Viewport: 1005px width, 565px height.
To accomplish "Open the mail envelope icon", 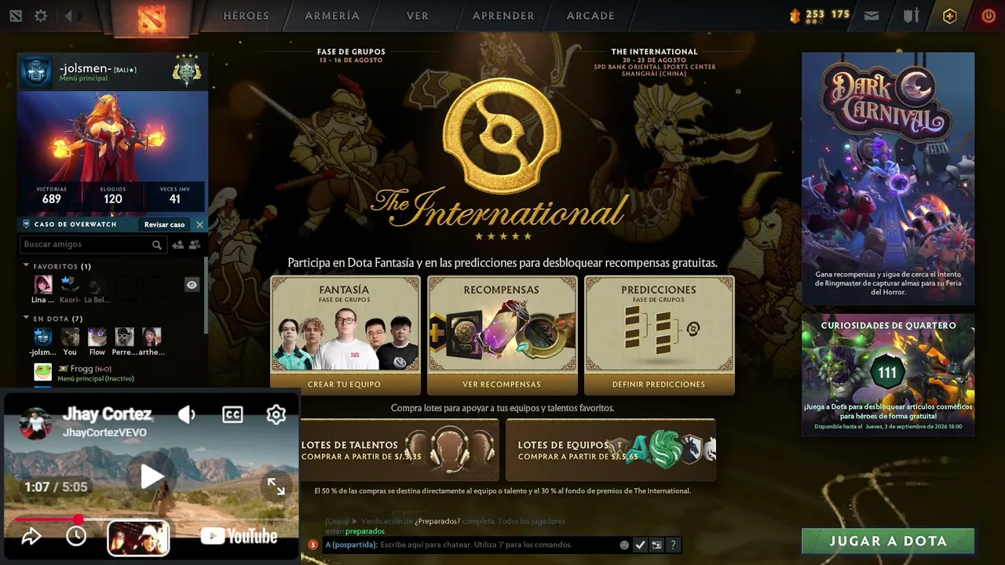I will pyautogui.click(x=872, y=16).
